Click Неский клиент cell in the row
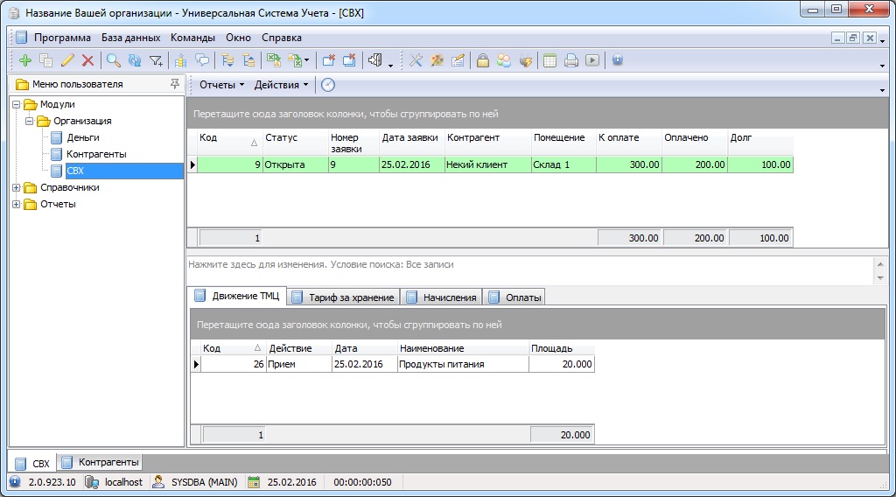The image size is (896, 497). coord(487,164)
